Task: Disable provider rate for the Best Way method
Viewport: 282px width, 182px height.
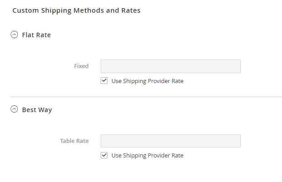Action: coord(104,155)
